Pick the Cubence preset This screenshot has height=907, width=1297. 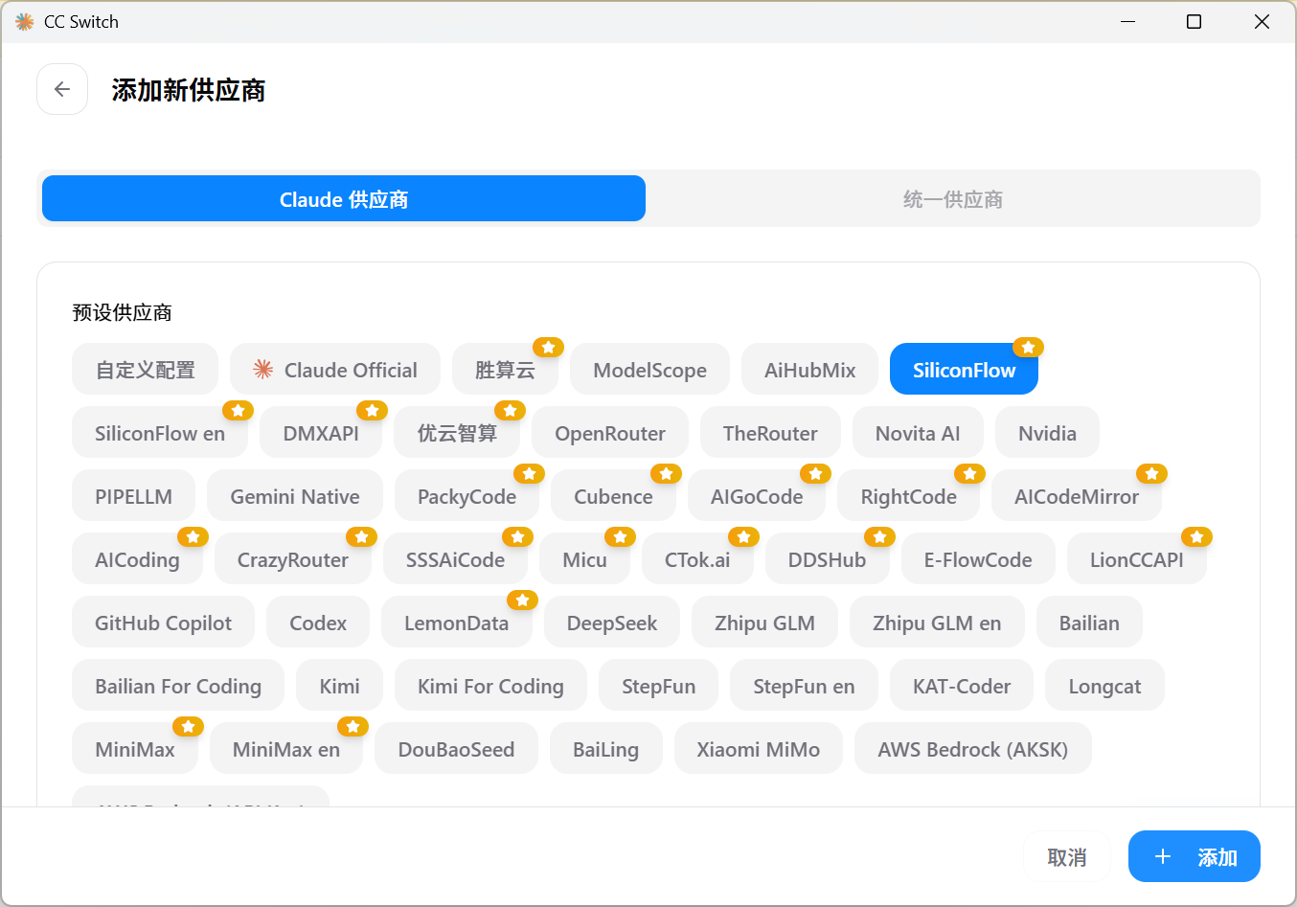click(613, 495)
